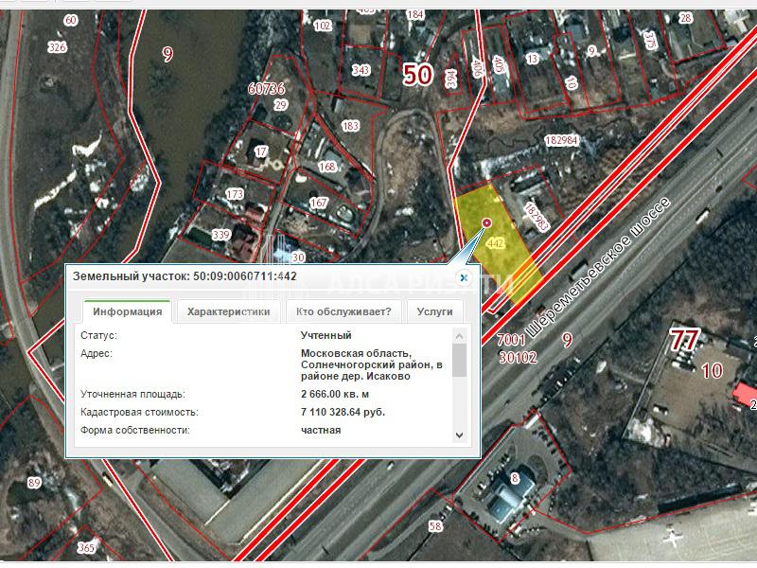Image resolution: width=757 pixels, height=568 pixels.
Task: Click parcel label 13
Action: coord(532,59)
